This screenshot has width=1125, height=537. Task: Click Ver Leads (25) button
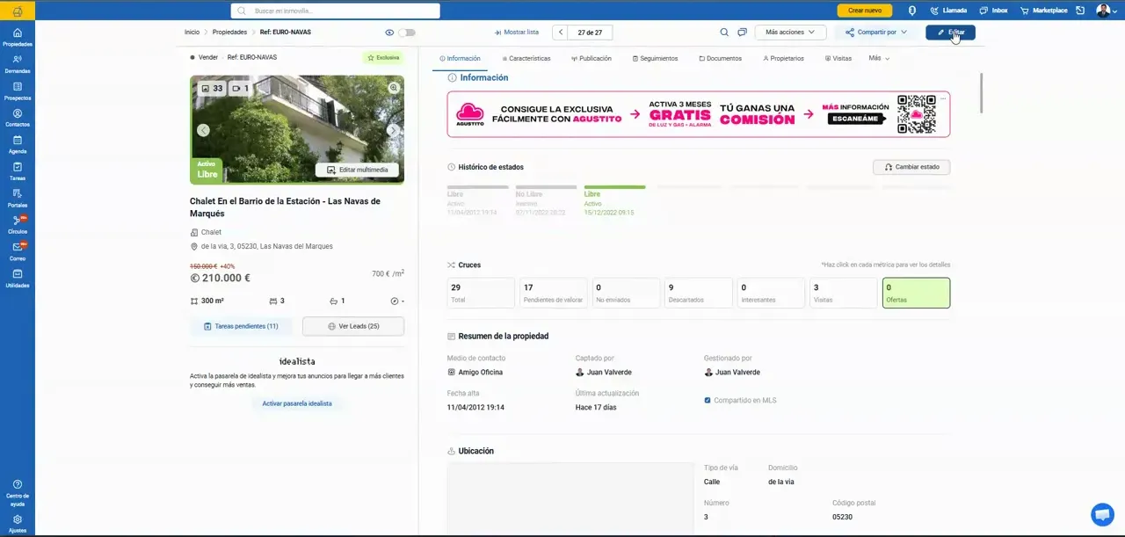pyautogui.click(x=353, y=326)
